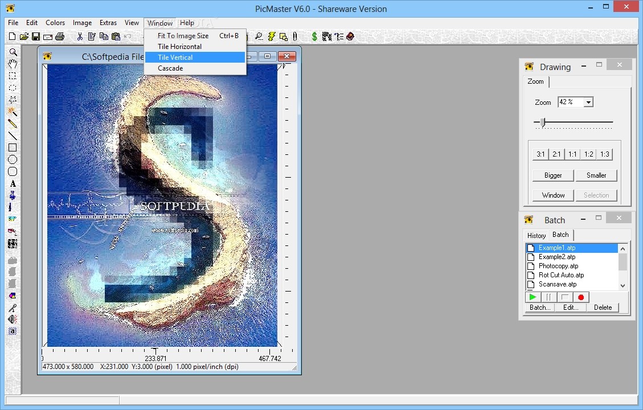Choose Tile Horizontal menu entry

coord(195,46)
